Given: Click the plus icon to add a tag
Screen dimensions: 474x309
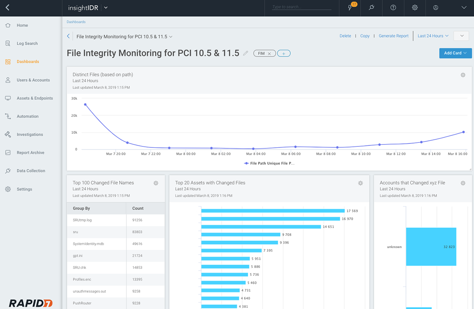Looking at the screenshot, I should point(284,53).
